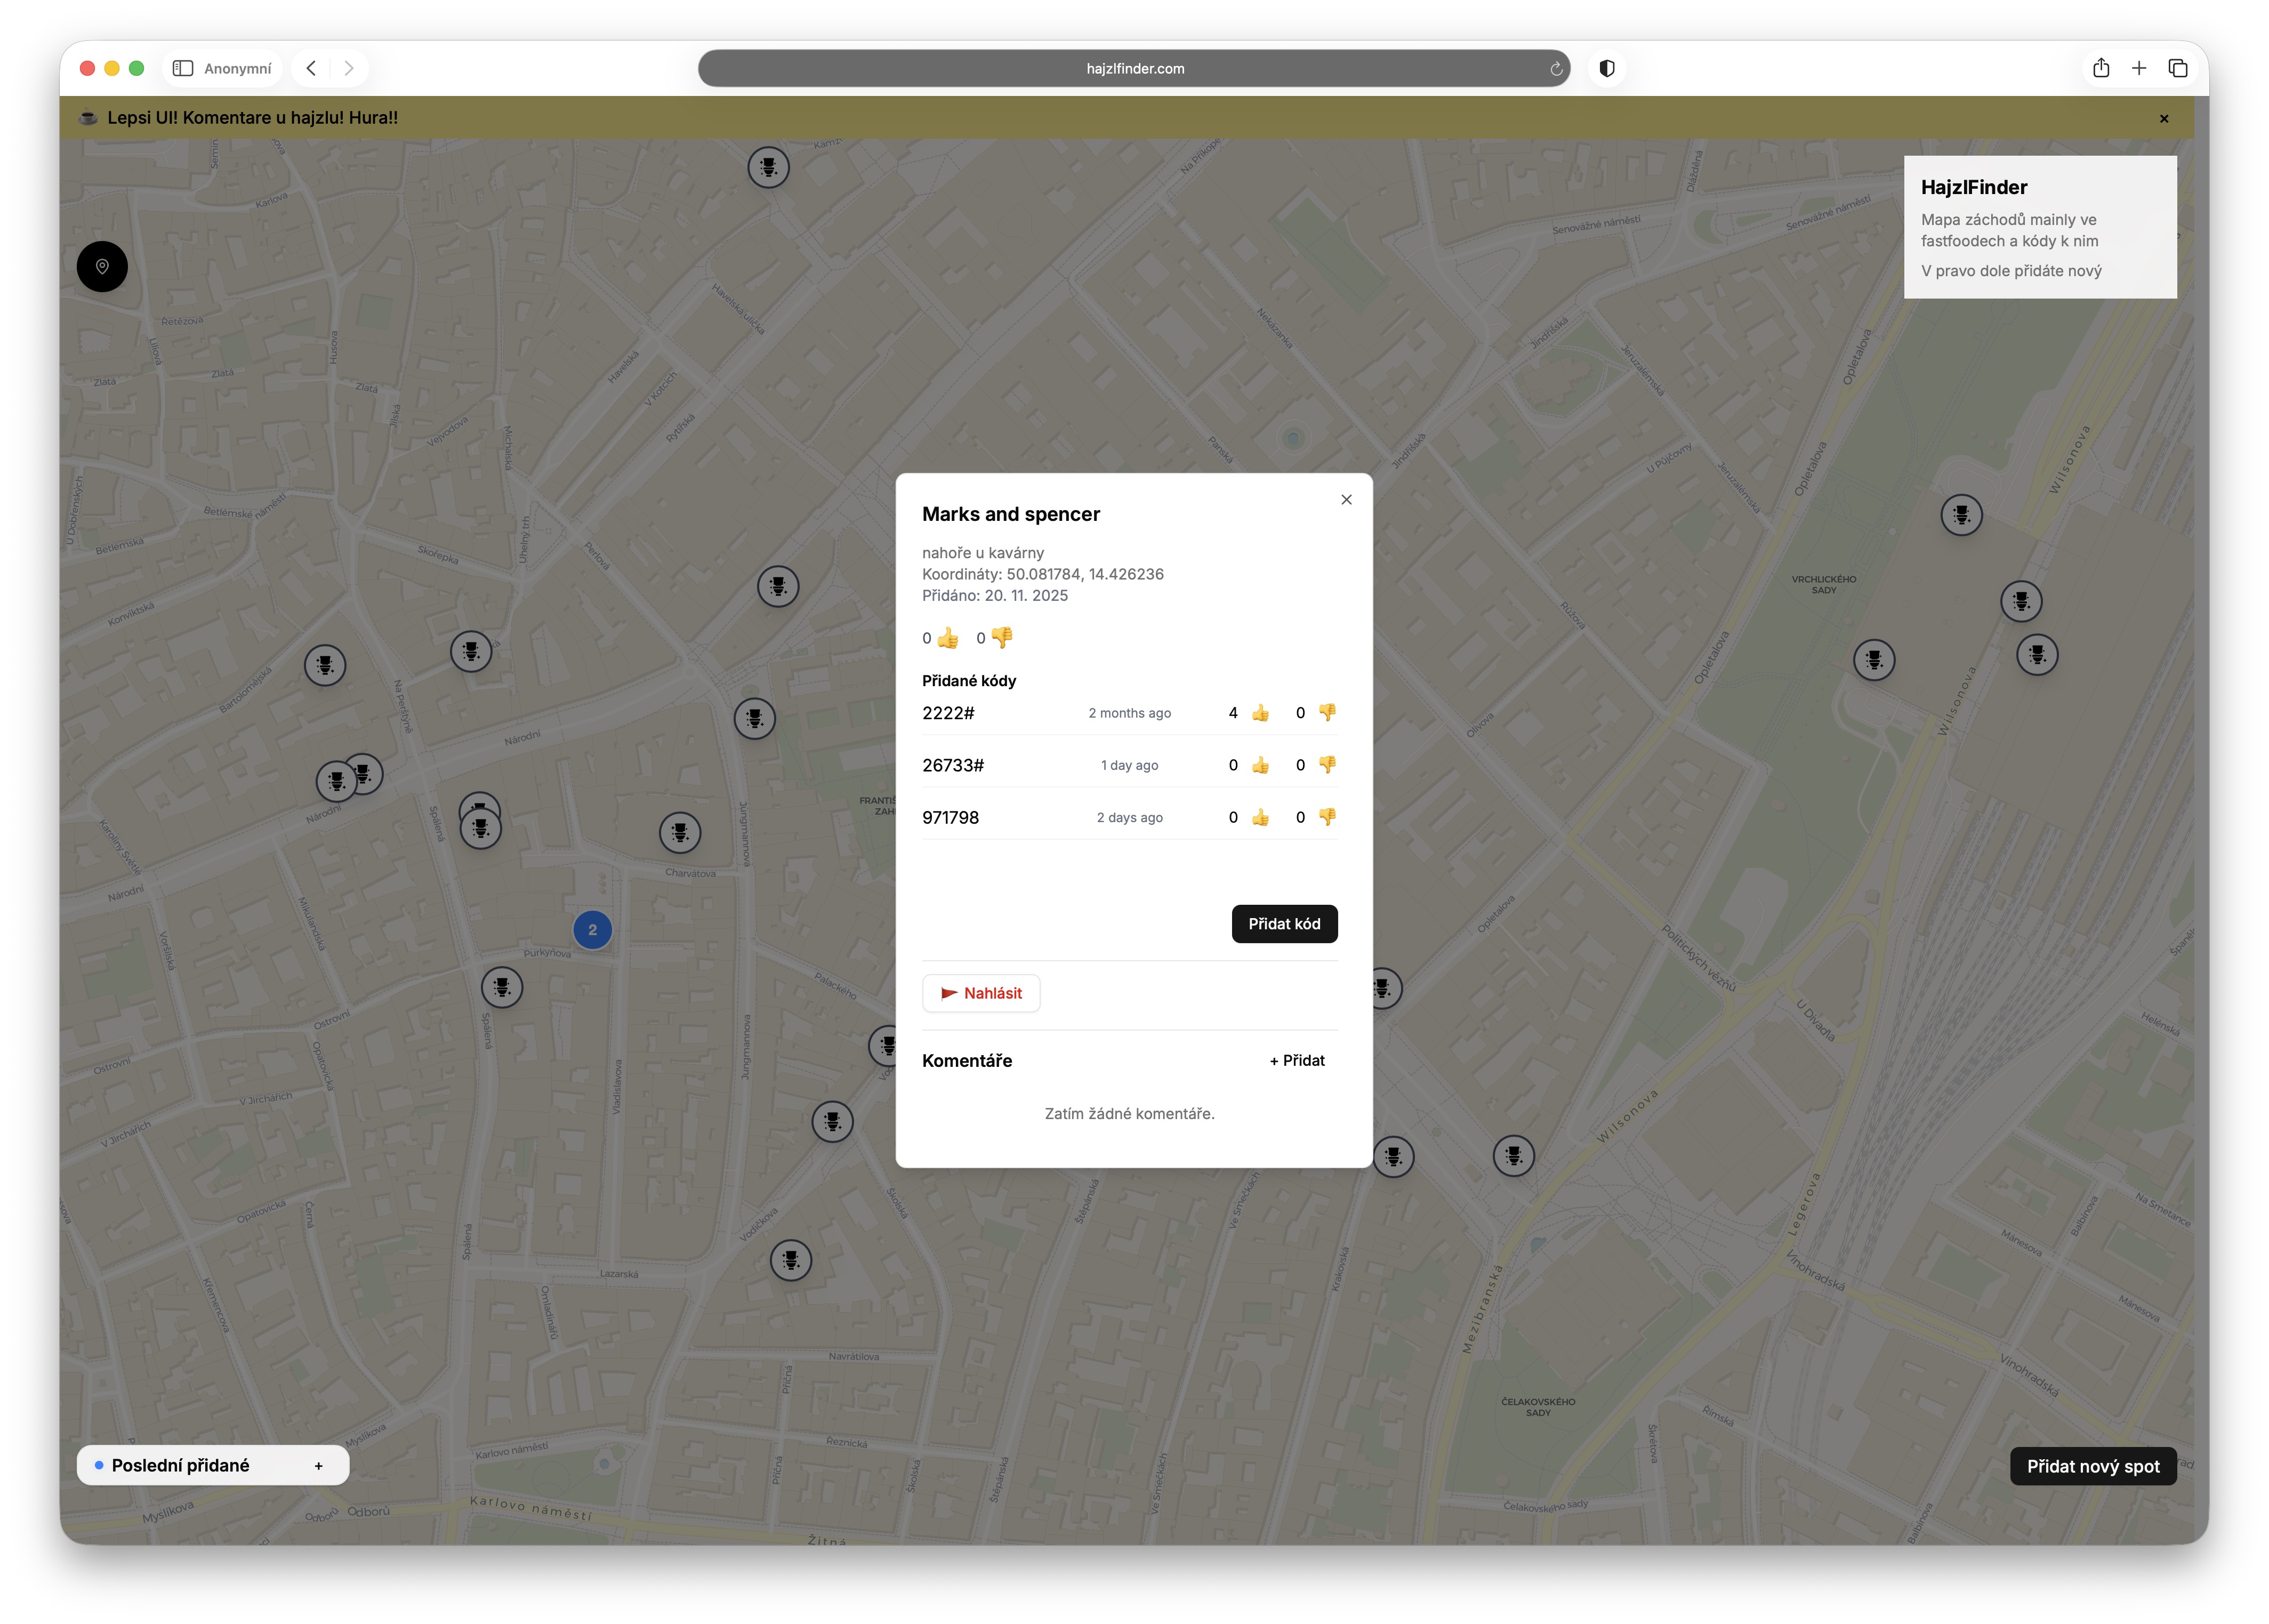Click the Nahlásit report button
2269x1624 pixels.
pyautogui.click(x=981, y=993)
